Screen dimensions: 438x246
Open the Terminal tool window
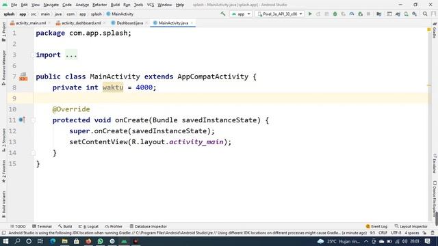click(42, 226)
